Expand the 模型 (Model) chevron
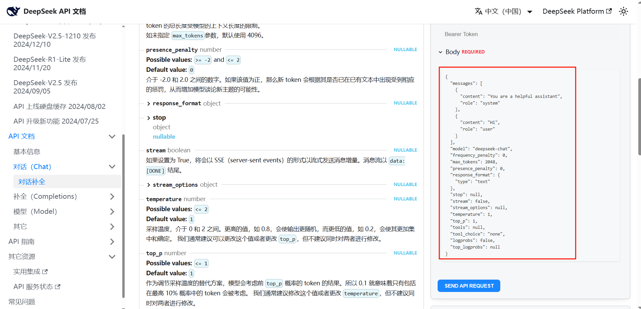641x309 pixels. (112, 211)
